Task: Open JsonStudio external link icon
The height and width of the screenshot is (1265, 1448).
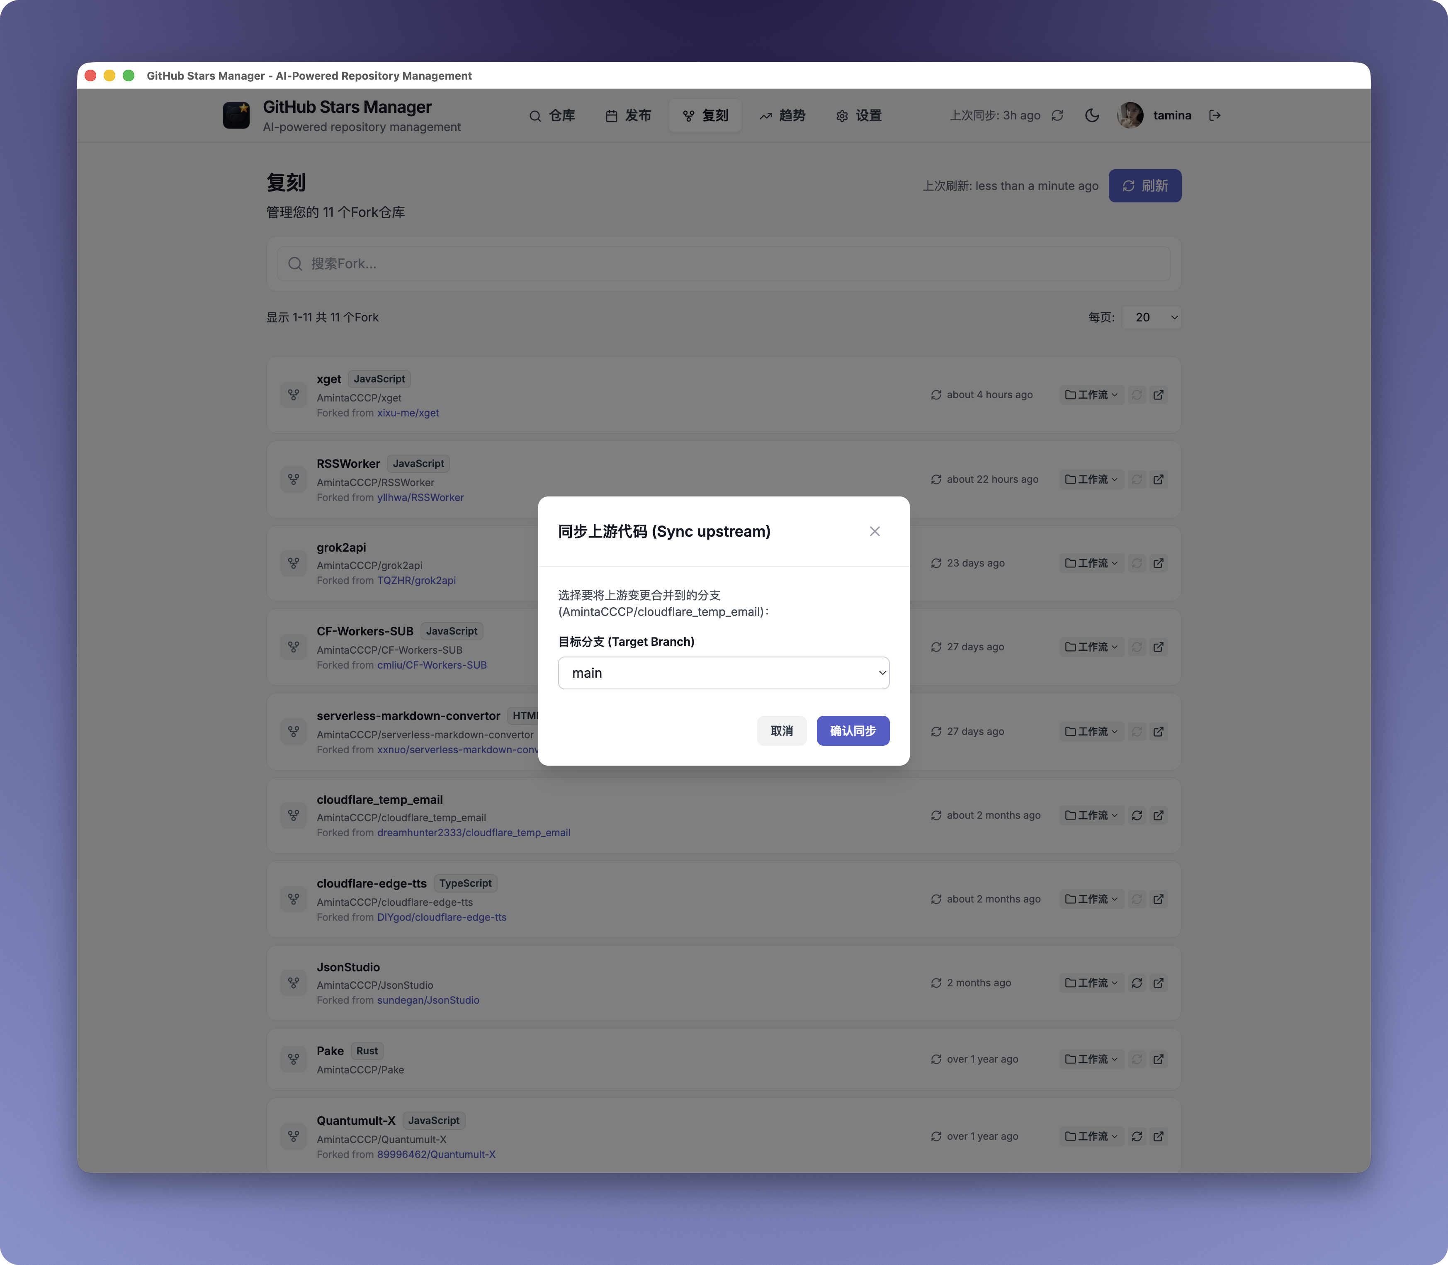Action: 1158,983
